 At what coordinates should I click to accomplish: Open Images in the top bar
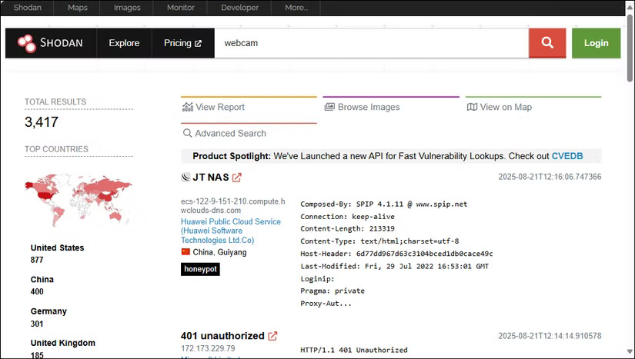coord(127,8)
